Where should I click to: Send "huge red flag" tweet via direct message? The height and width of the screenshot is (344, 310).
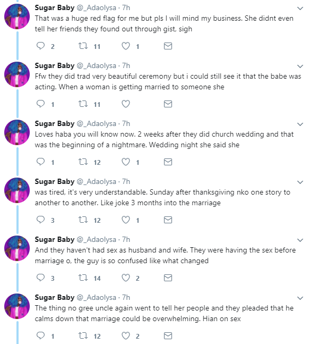click(168, 46)
